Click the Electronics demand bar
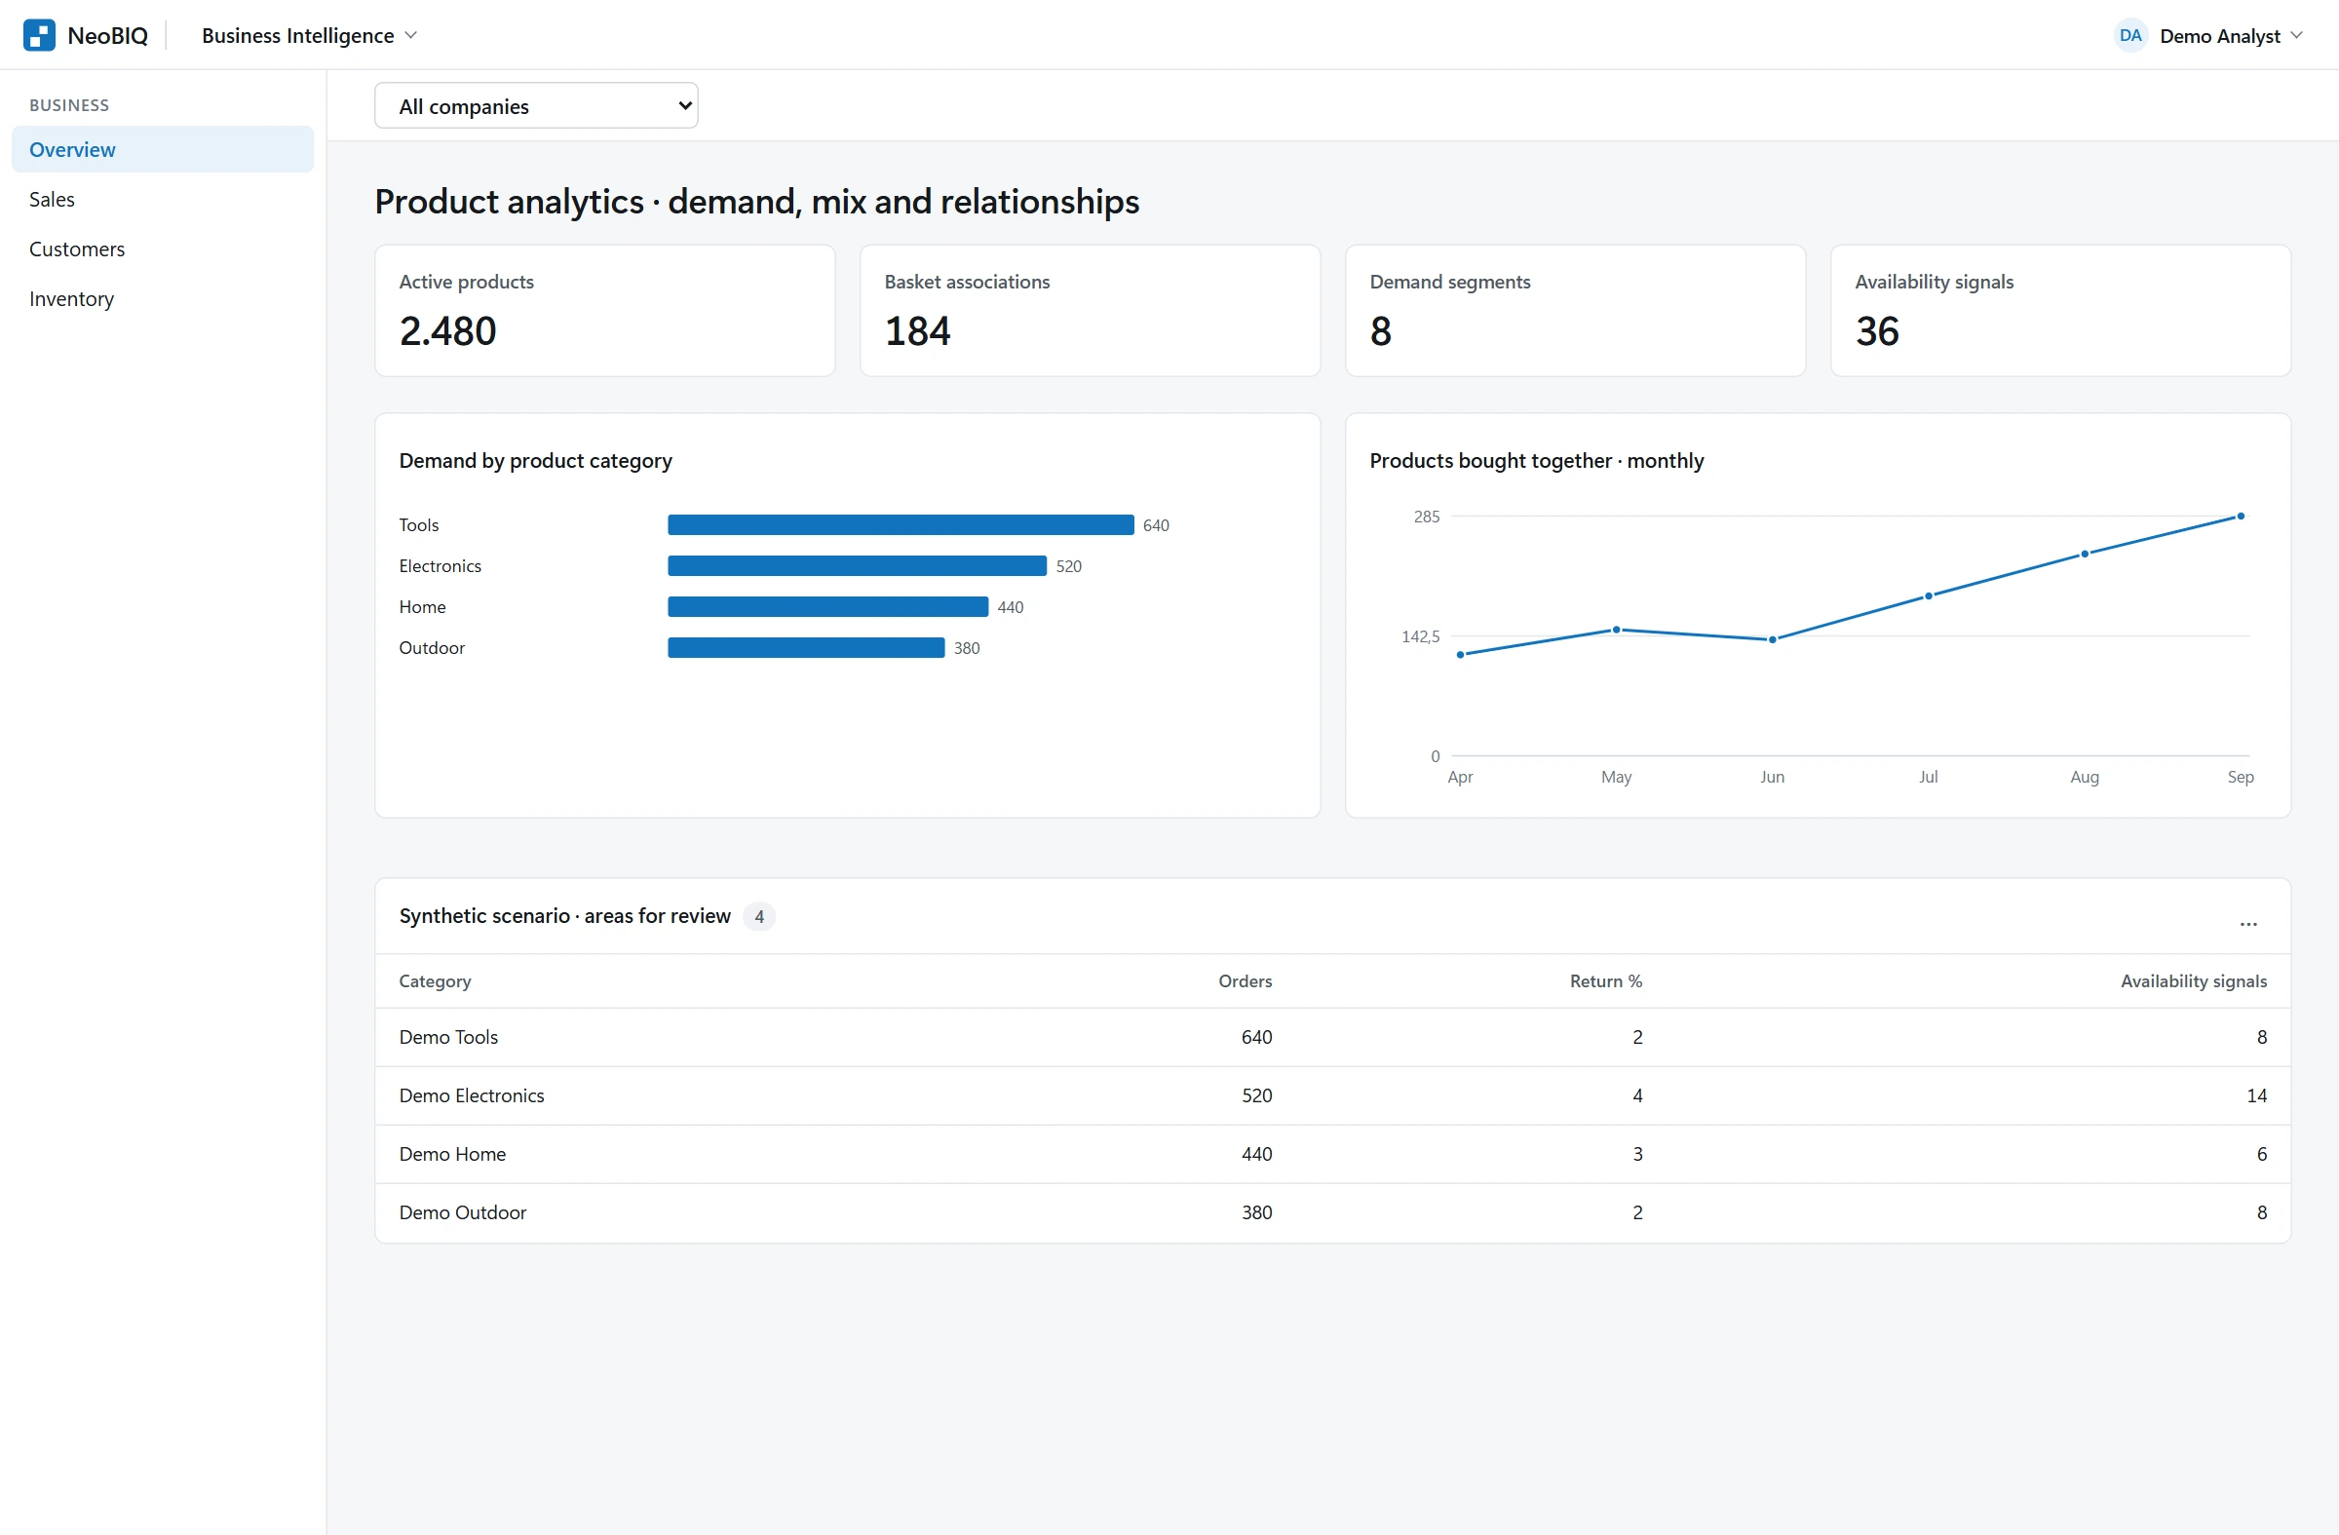The height and width of the screenshot is (1535, 2339). pos(857,566)
